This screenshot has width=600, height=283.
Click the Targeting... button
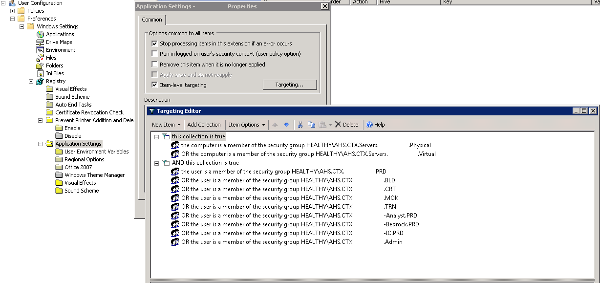tap(289, 85)
